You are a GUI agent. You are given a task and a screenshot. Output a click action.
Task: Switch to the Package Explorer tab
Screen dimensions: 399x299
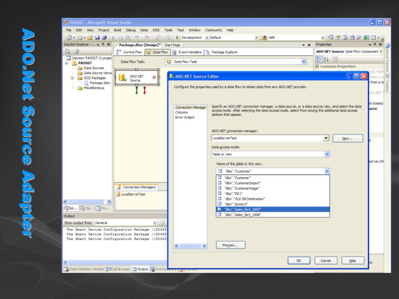[x=222, y=52]
